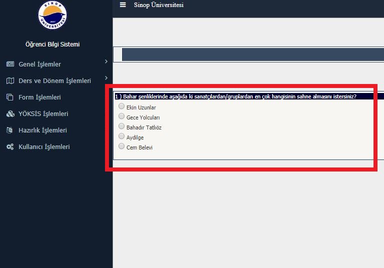Click the Genel İşlemler newspaper icon

(10, 64)
